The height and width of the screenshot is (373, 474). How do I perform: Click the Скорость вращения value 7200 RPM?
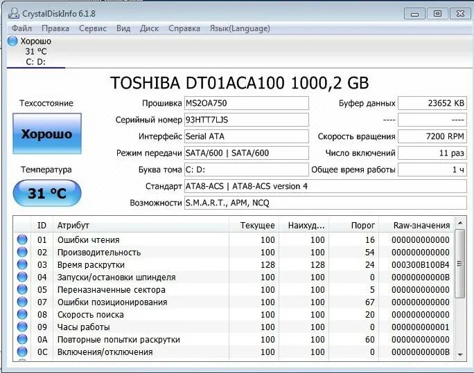pos(432,136)
